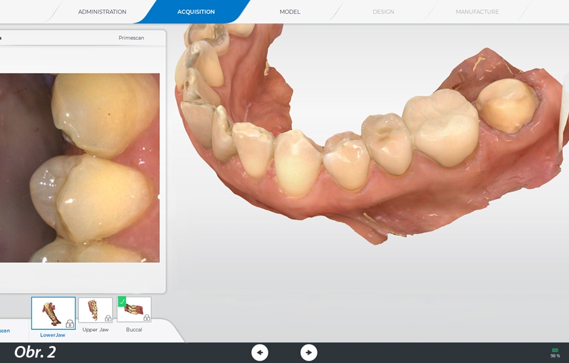
Task: Click the green checkmark on Buccal thumbnail
Action: pos(122,301)
